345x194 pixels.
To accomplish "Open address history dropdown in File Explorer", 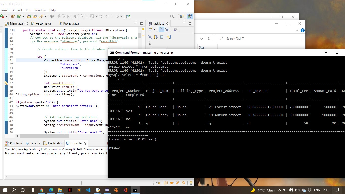I will [201, 39].
